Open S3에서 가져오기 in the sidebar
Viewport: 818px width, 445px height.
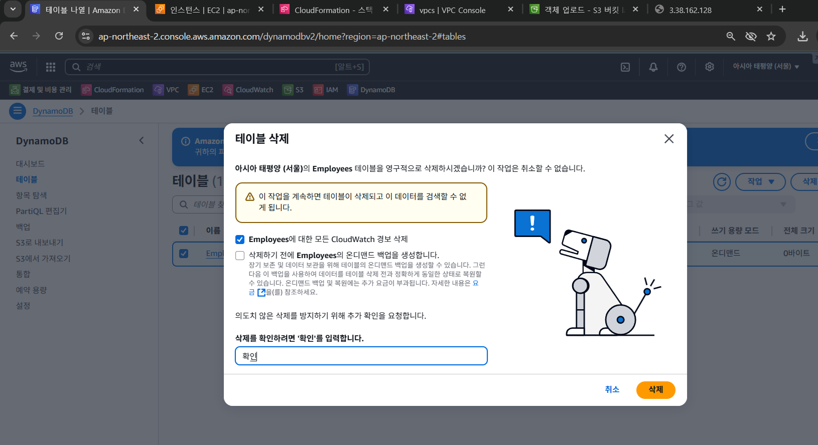43,259
